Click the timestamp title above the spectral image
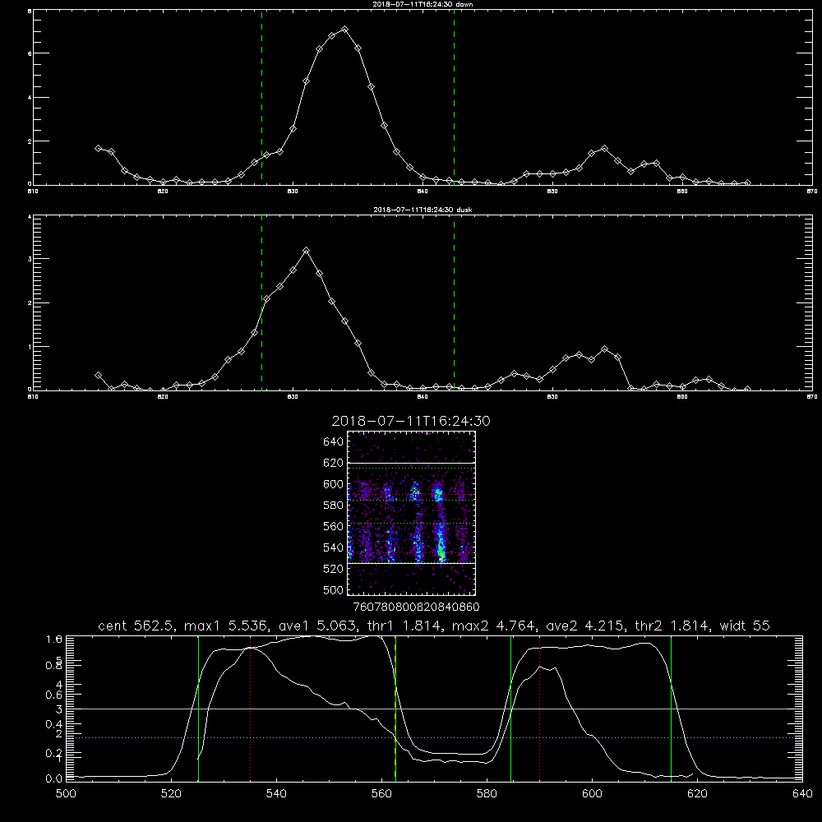This screenshot has height=822, width=822. (x=411, y=421)
